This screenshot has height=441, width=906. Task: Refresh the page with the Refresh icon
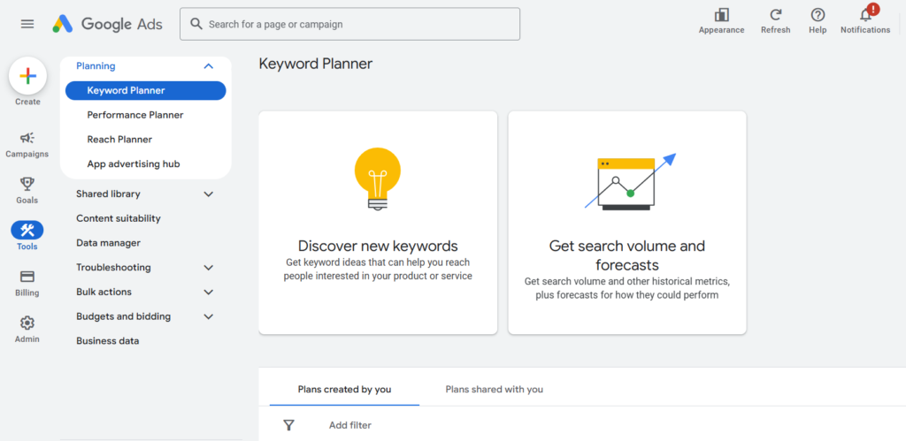775,15
